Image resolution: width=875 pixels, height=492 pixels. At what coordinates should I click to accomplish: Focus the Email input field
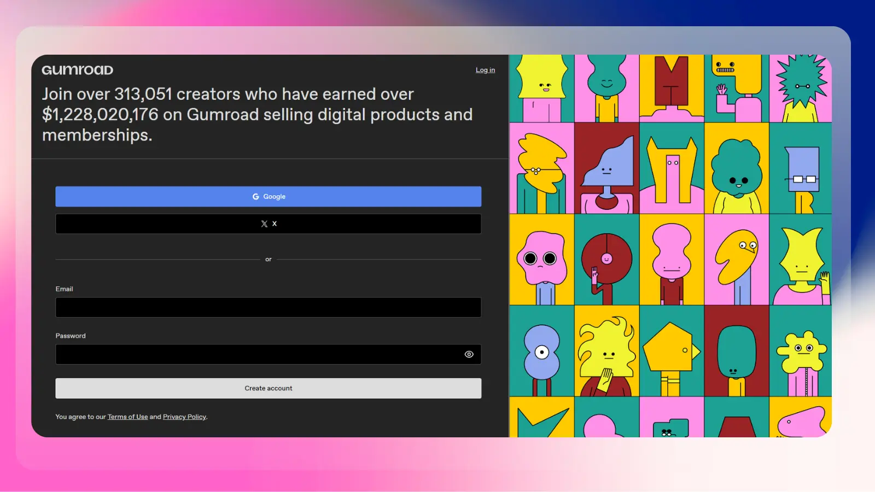coord(269,307)
